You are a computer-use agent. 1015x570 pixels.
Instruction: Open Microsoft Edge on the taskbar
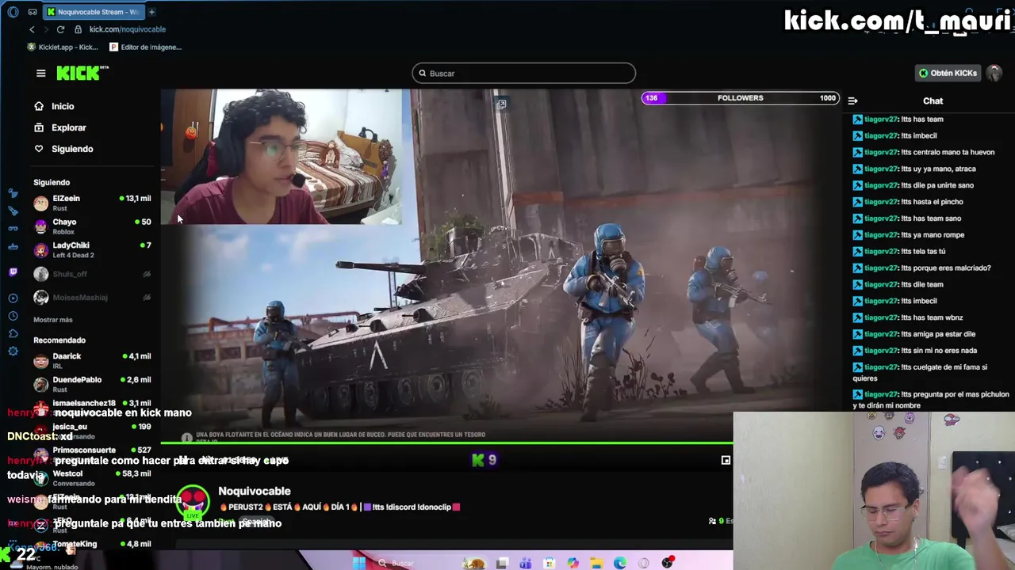click(x=620, y=563)
